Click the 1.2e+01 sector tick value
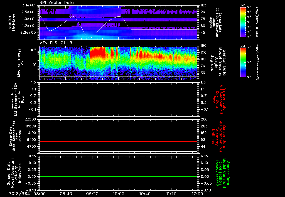 point(29,26)
